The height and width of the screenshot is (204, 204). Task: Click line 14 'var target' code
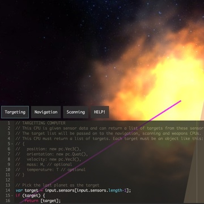pos(73,190)
